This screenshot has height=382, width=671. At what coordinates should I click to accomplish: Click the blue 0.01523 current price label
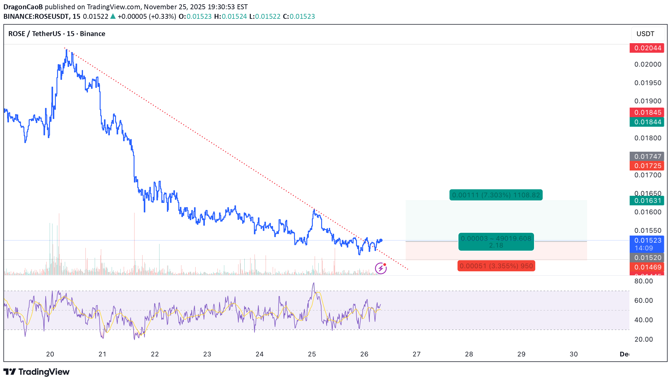(x=647, y=240)
